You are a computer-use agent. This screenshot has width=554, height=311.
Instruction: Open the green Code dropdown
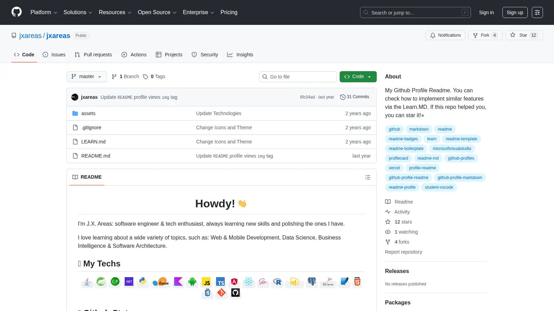(x=358, y=77)
